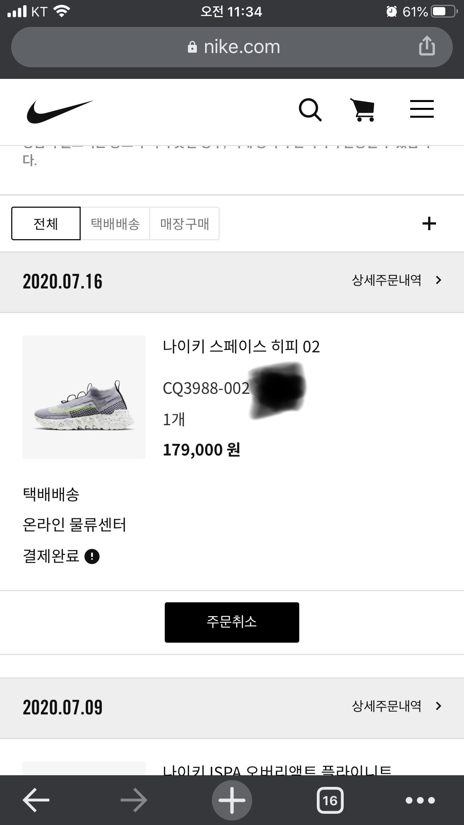
Task: Show the 16 open tabs
Action: [x=330, y=800]
